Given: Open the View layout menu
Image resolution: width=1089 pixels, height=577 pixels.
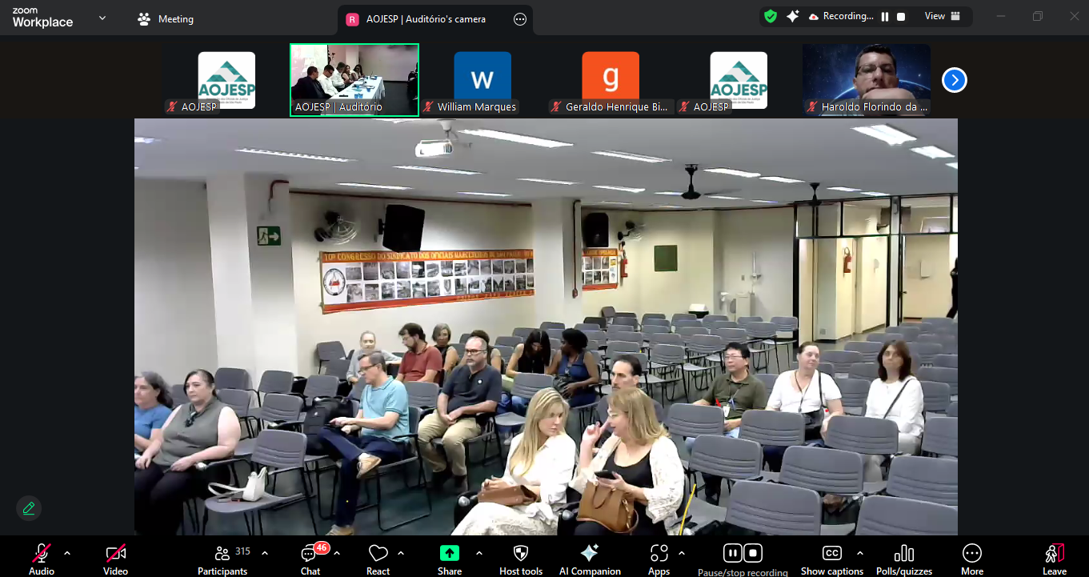Looking at the screenshot, I should (943, 16).
